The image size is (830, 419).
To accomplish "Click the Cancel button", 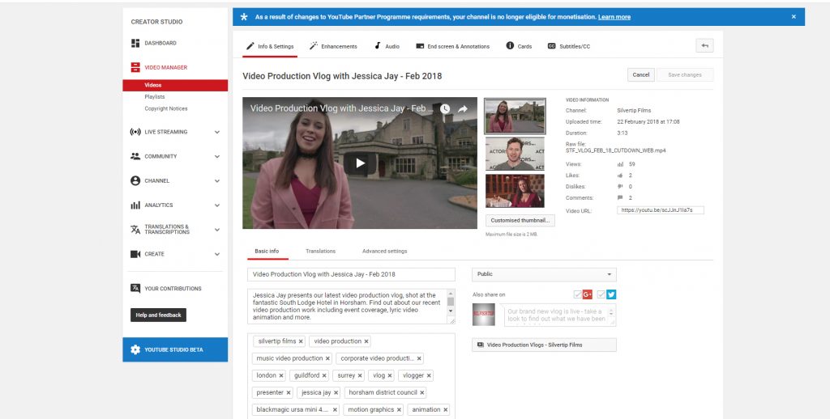I will click(641, 75).
